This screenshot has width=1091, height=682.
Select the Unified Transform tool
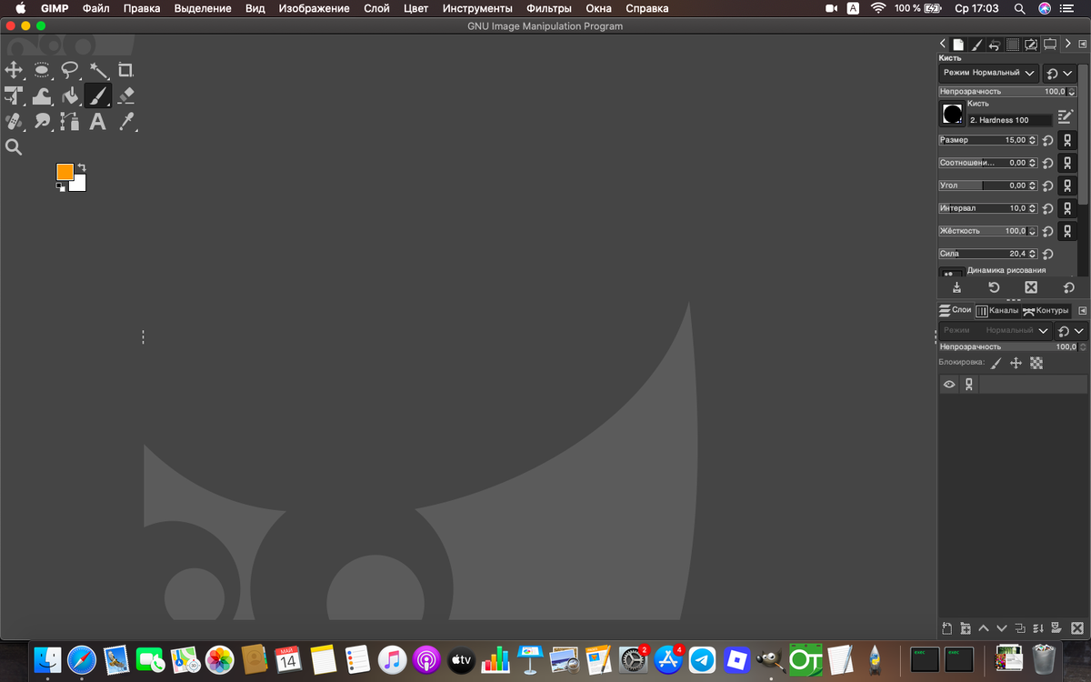tap(14, 95)
